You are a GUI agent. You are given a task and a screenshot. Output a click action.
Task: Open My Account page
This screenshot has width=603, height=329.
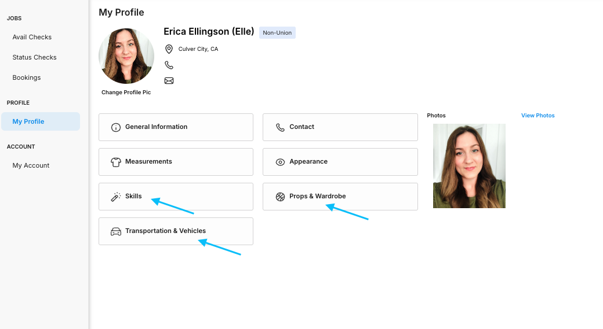31,165
